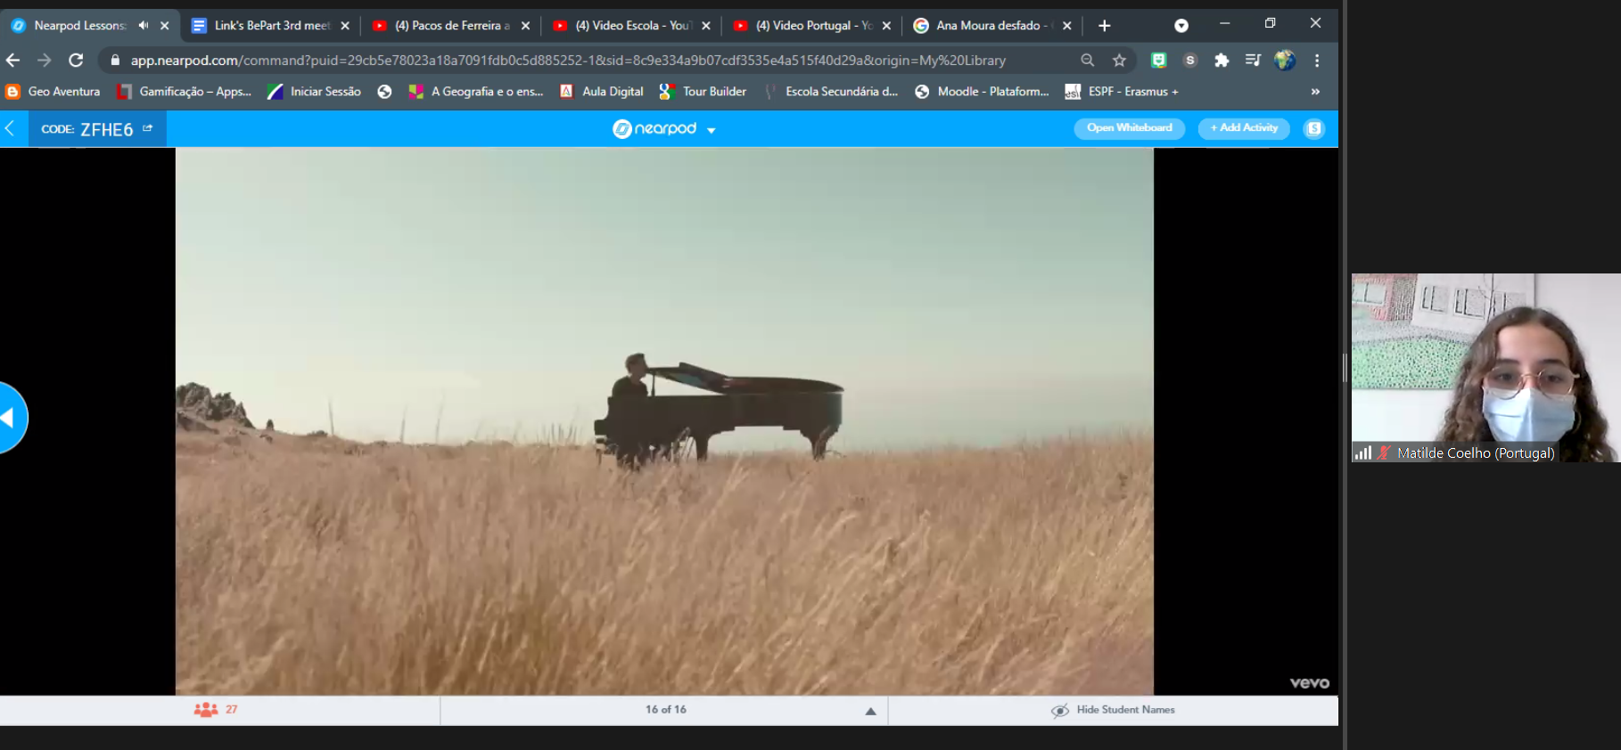Reload the Nearpod page
1621x750 pixels.
pos(76,61)
